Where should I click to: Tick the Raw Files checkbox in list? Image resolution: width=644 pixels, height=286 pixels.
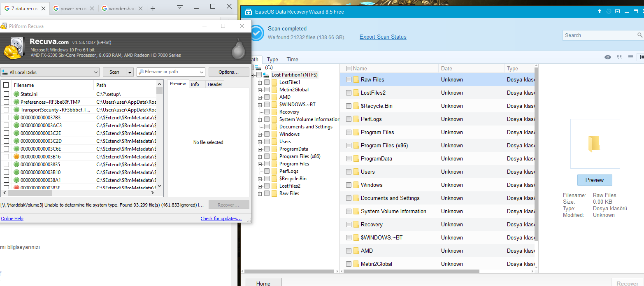[x=349, y=80]
